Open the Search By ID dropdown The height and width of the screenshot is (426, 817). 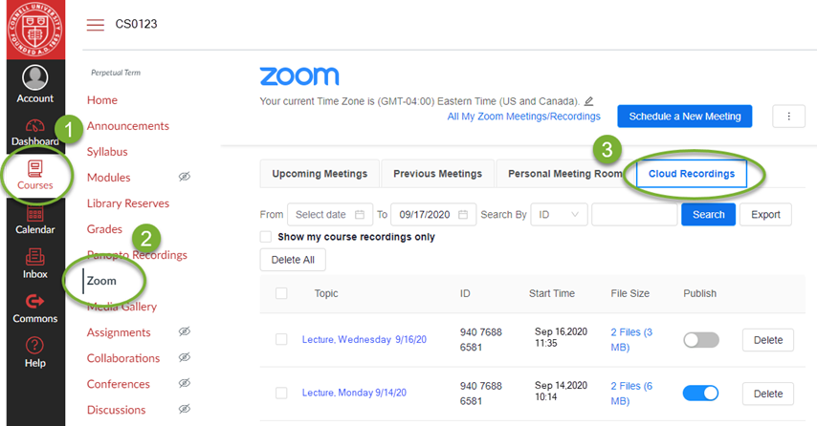coord(559,214)
